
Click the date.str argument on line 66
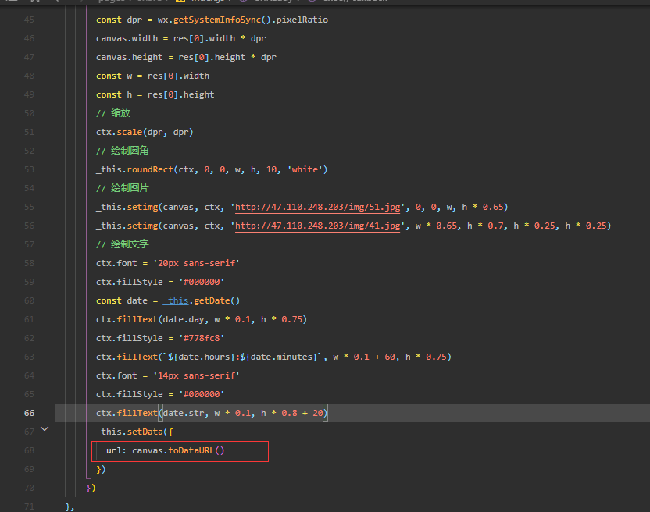184,413
